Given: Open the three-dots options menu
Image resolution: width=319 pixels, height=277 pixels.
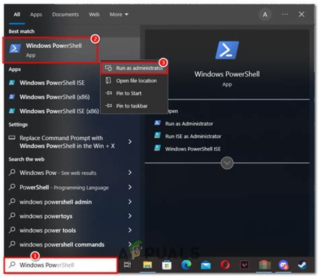Looking at the screenshot, I should click(285, 14).
